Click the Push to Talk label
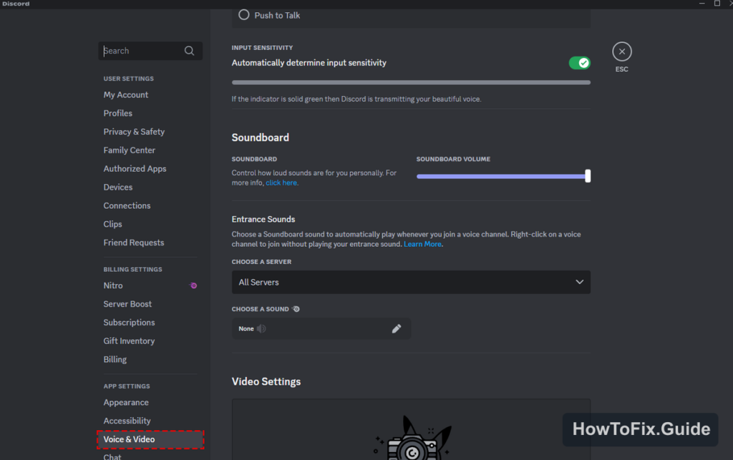 click(x=277, y=16)
